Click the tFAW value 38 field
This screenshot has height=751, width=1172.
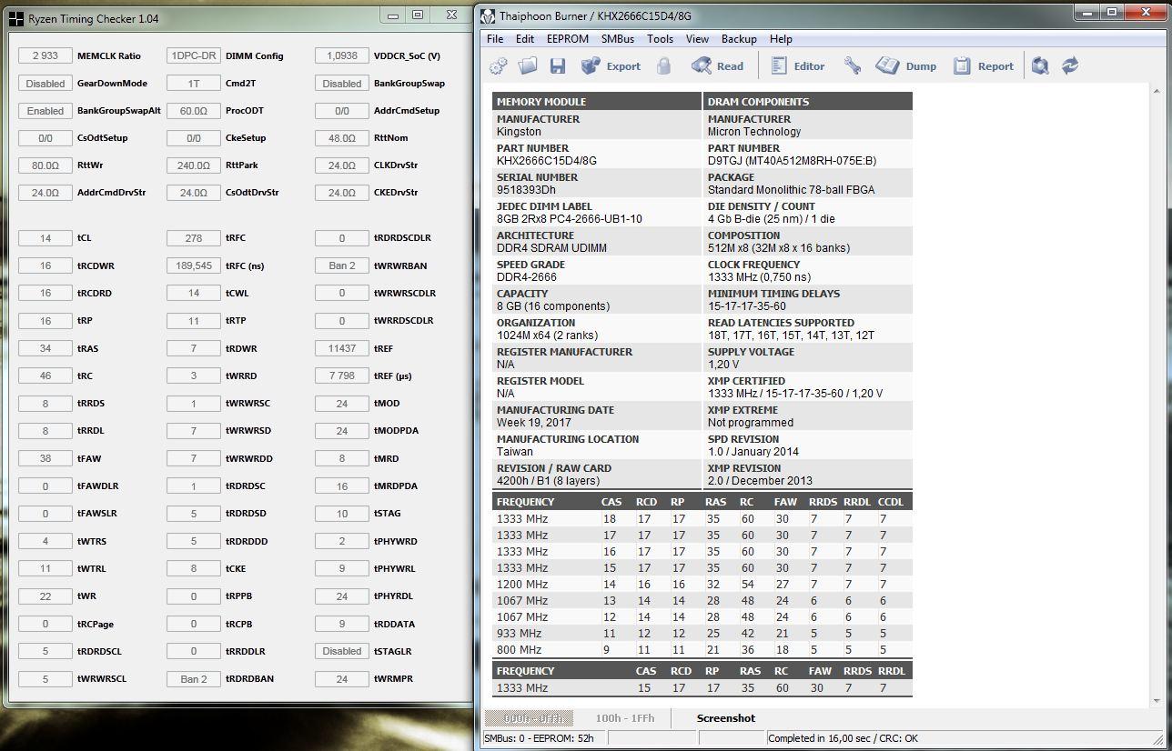(45, 458)
